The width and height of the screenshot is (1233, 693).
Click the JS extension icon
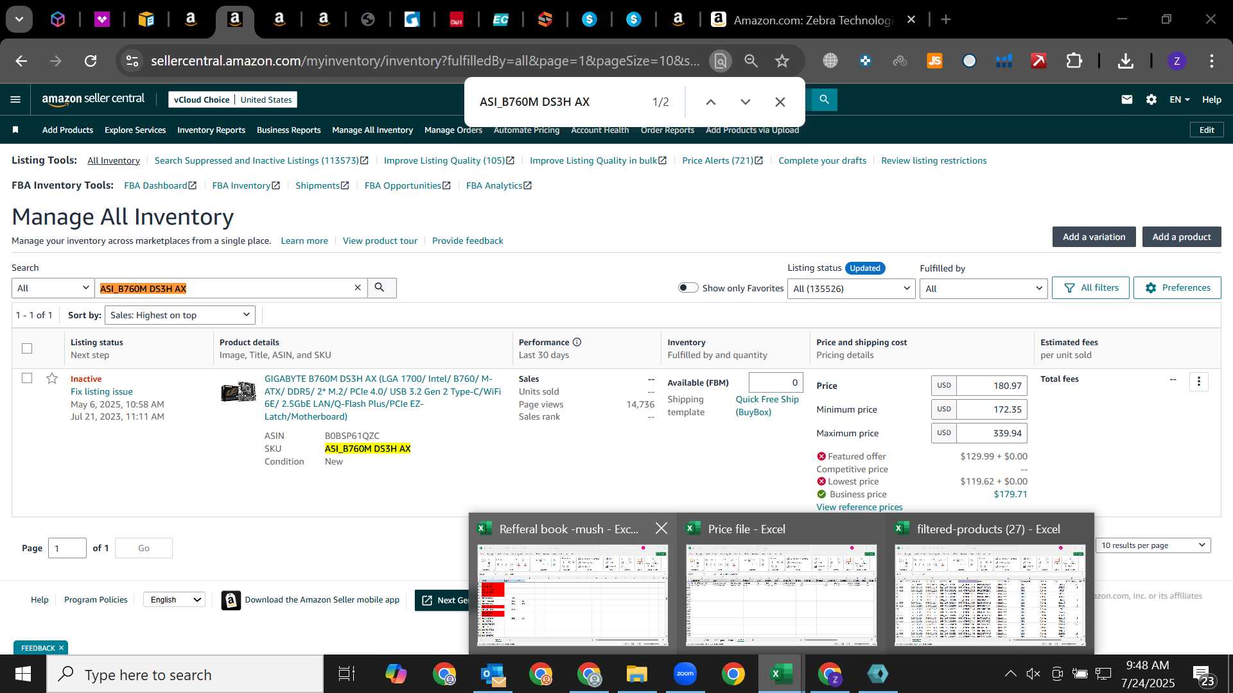[934, 61]
